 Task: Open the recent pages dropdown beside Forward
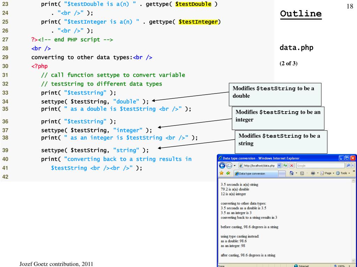235,166
